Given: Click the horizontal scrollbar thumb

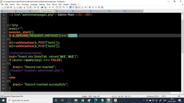Looking at the screenshot, I should [x=87, y=93].
